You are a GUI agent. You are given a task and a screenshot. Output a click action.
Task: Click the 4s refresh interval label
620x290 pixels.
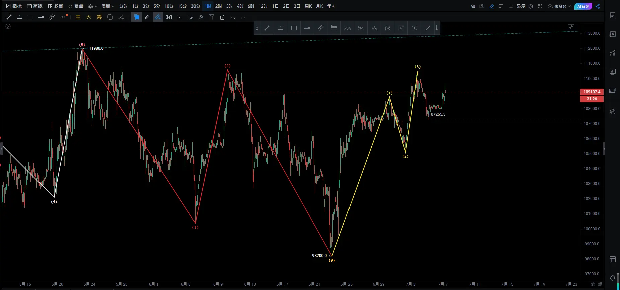pos(473,6)
